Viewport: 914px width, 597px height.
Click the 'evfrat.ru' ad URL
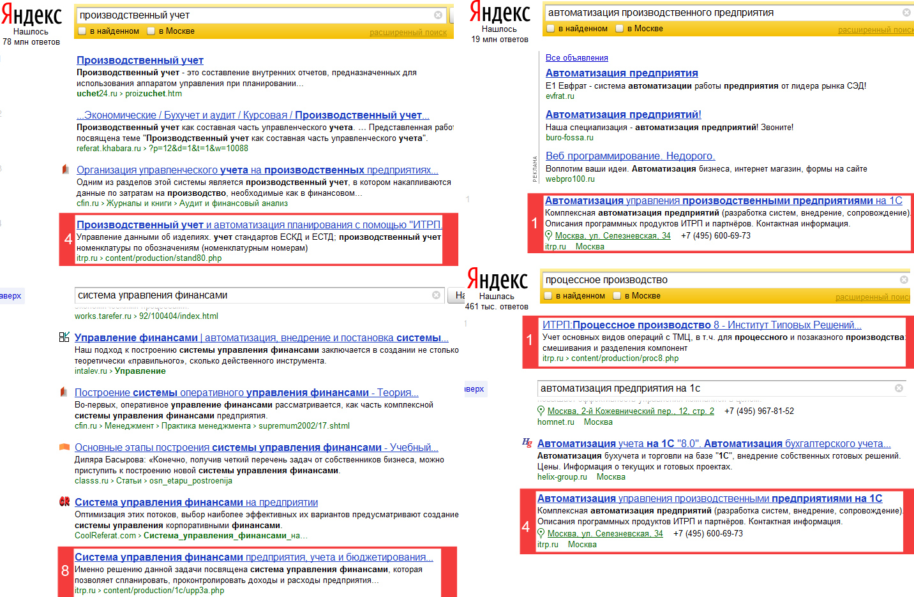(560, 96)
